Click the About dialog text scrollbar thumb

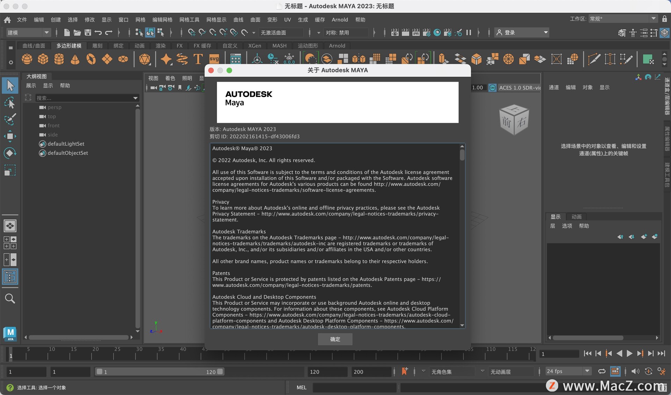pos(462,155)
